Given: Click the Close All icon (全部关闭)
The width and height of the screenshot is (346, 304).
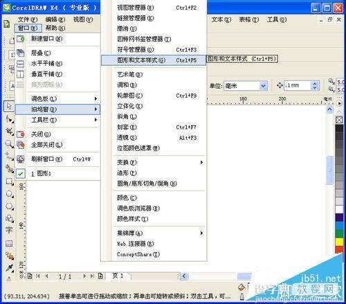Looking at the screenshot, I should (21, 145).
